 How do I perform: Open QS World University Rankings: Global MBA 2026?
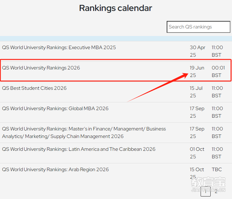(x=55, y=109)
